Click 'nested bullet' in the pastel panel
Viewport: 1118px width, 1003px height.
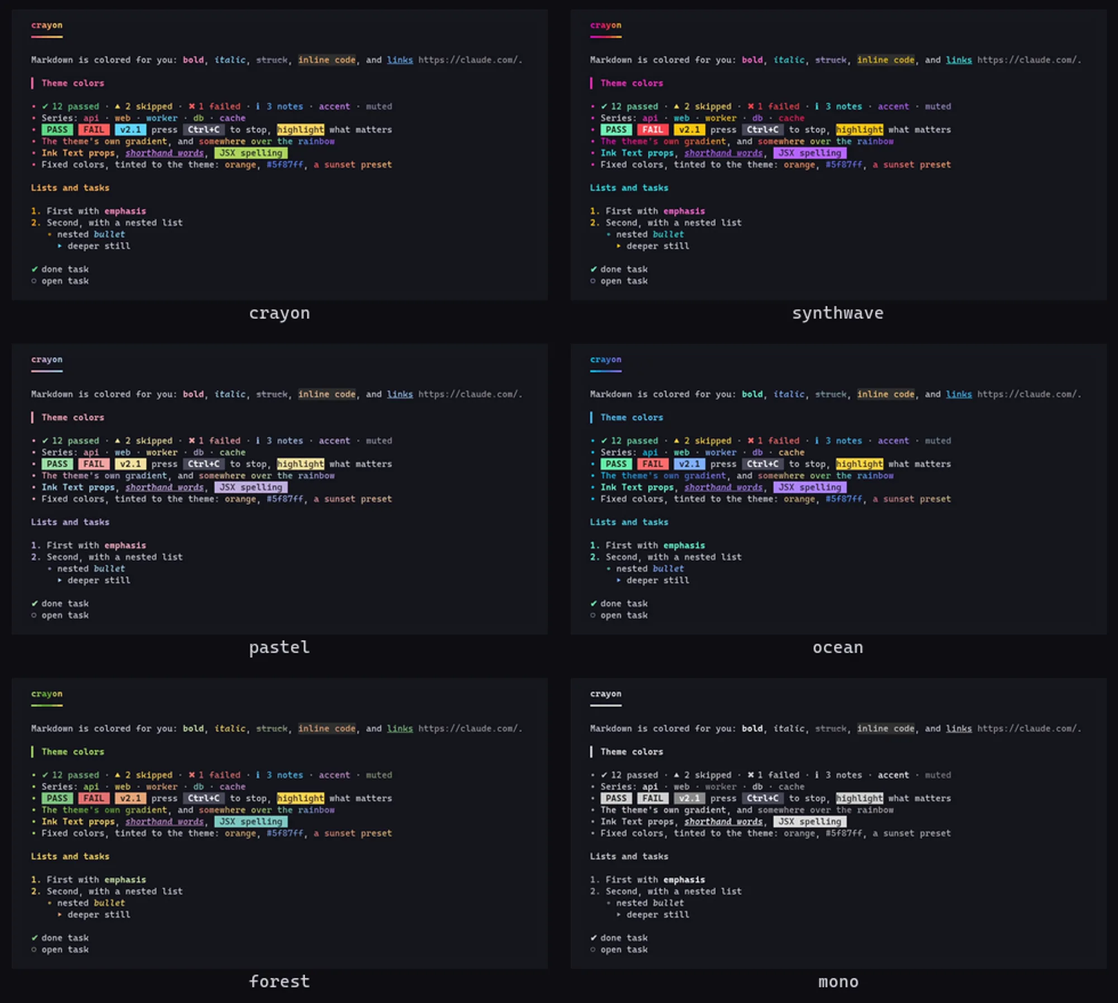pos(91,569)
